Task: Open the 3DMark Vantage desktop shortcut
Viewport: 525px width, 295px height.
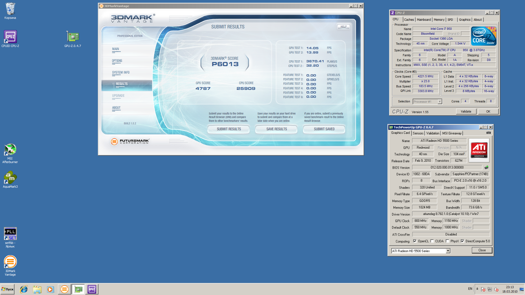Action: coord(10,265)
